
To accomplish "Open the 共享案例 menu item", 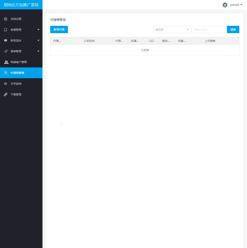I will click(16, 84).
